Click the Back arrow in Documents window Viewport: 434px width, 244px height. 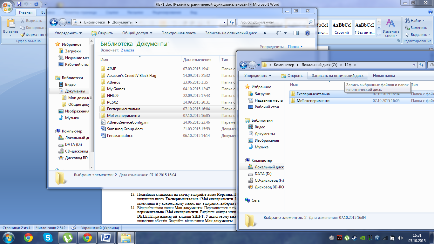(54, 22)
